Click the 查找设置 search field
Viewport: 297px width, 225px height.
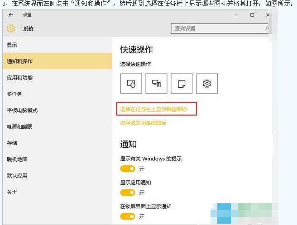[220, 28]
